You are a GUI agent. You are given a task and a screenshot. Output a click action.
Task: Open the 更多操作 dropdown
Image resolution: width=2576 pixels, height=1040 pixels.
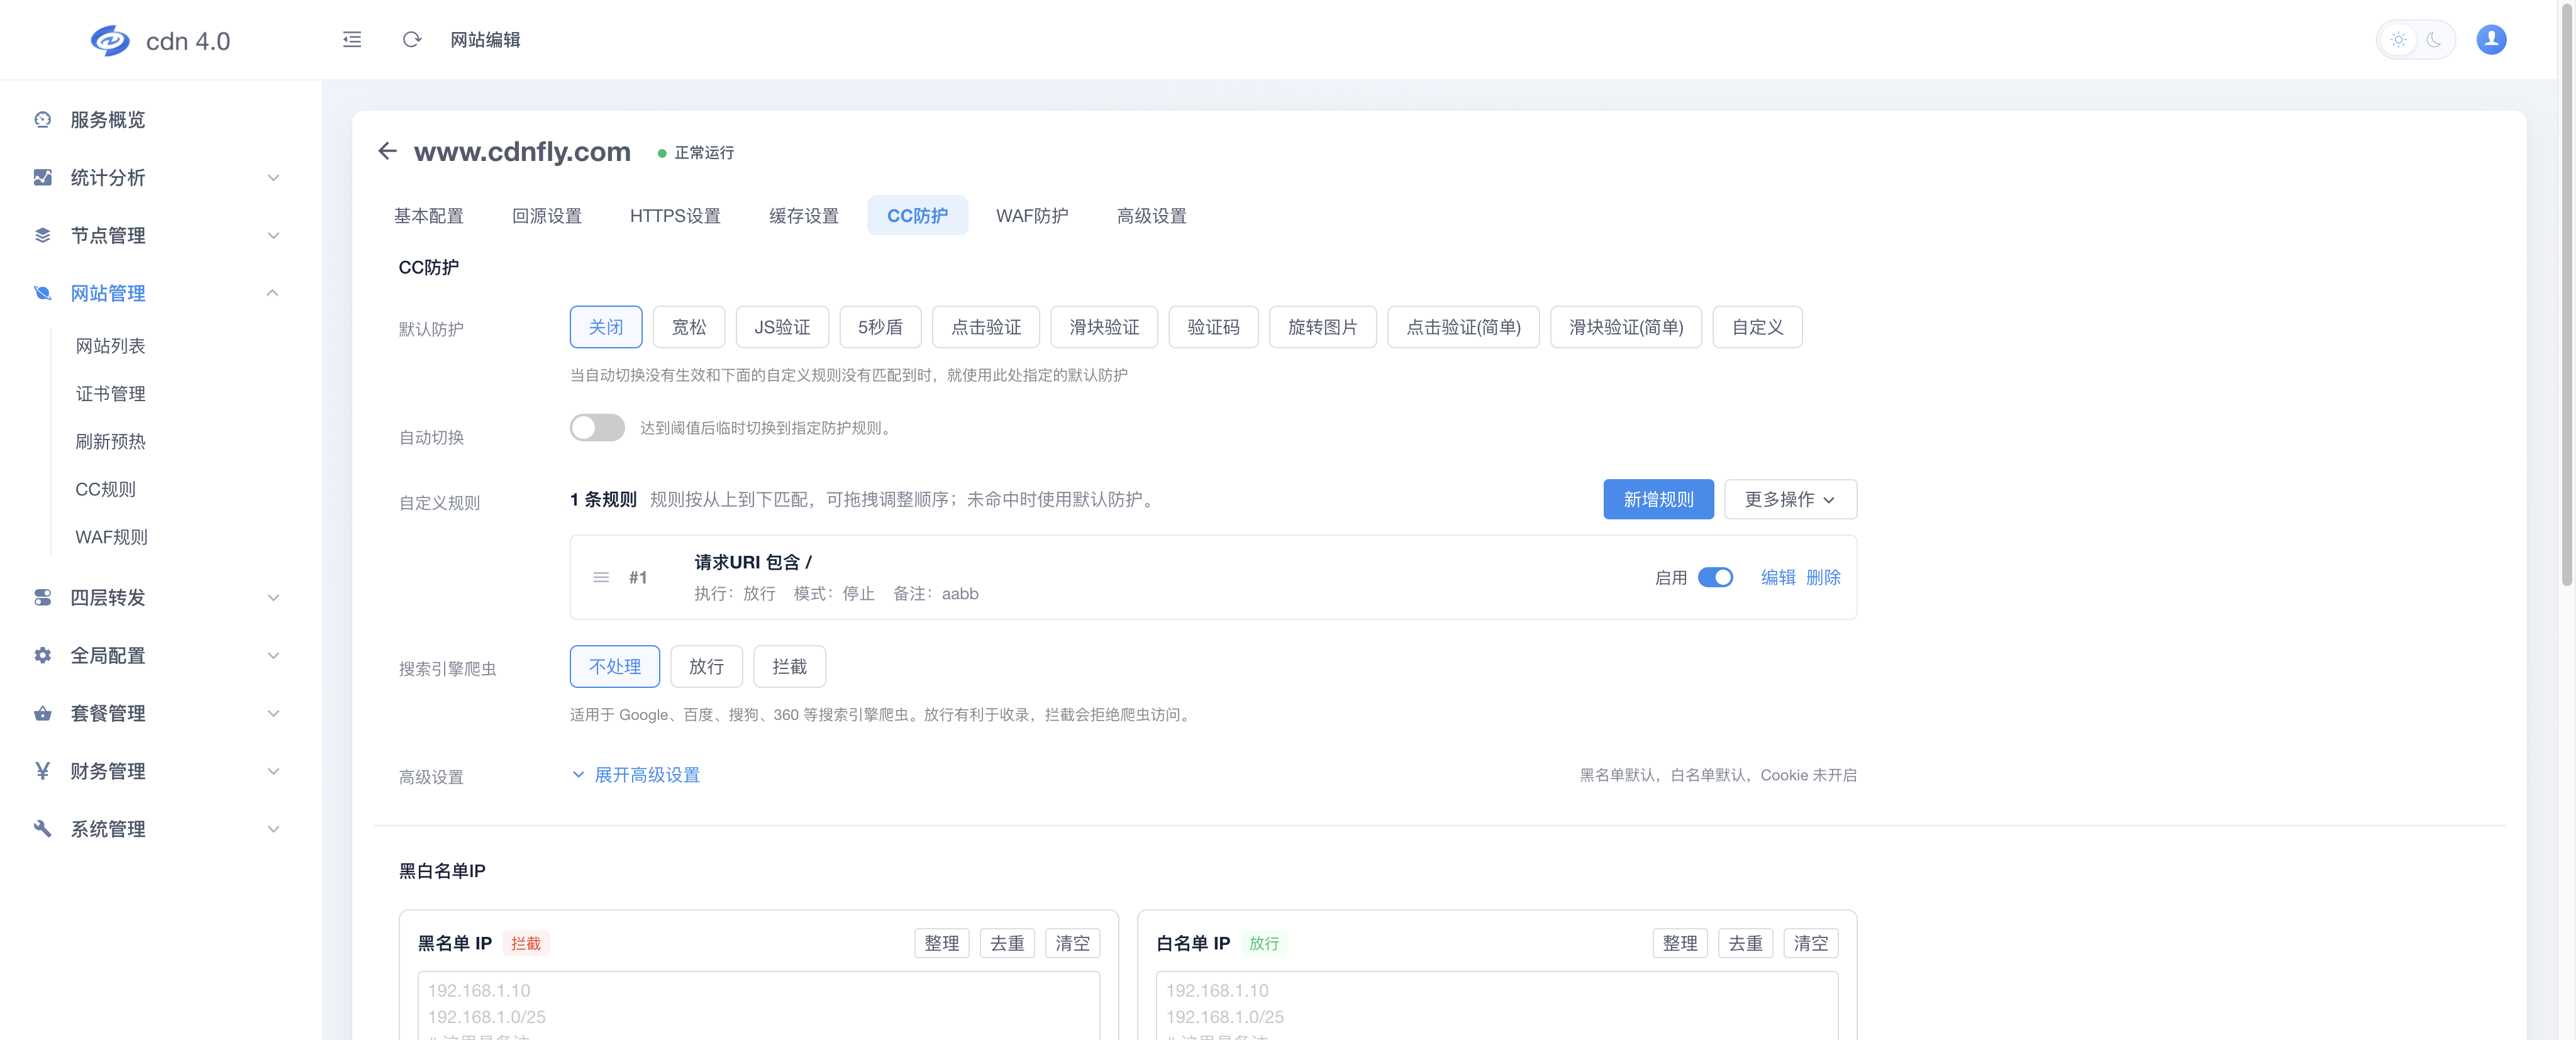click(1790, 499)
